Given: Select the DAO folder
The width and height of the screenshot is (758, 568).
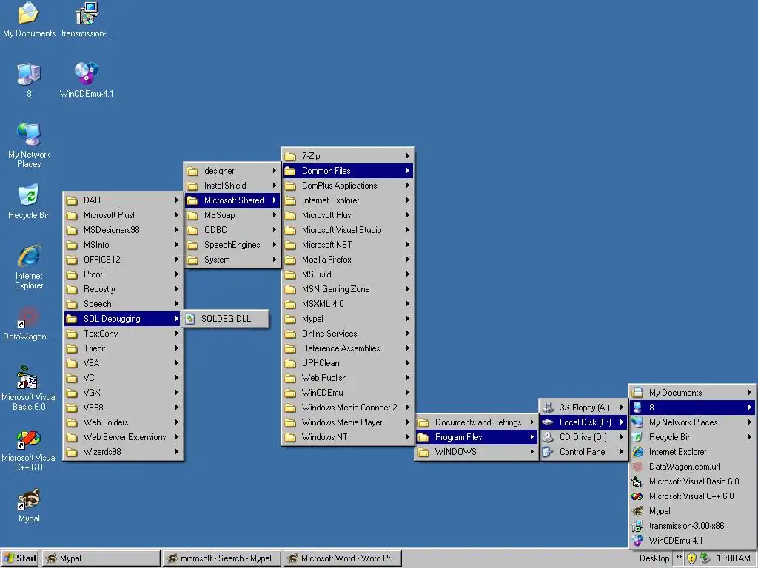Looking at the screenshot, I should tap(123, 200).
